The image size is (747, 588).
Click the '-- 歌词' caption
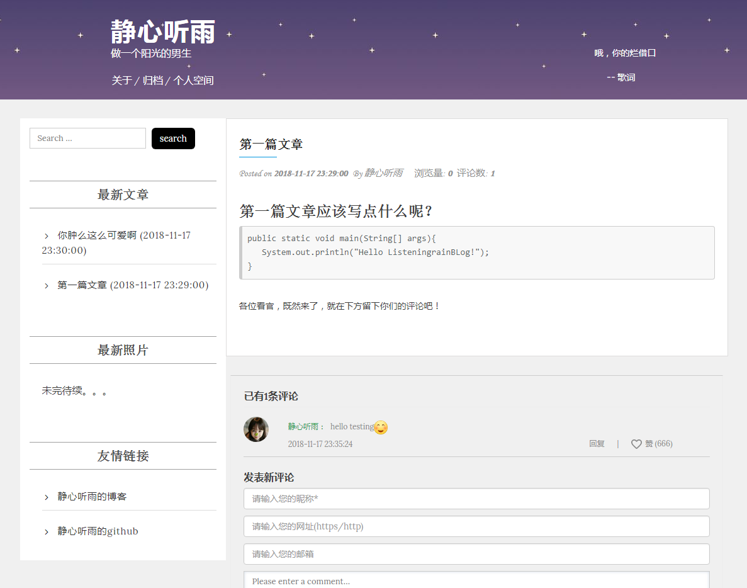click(621, 77)
